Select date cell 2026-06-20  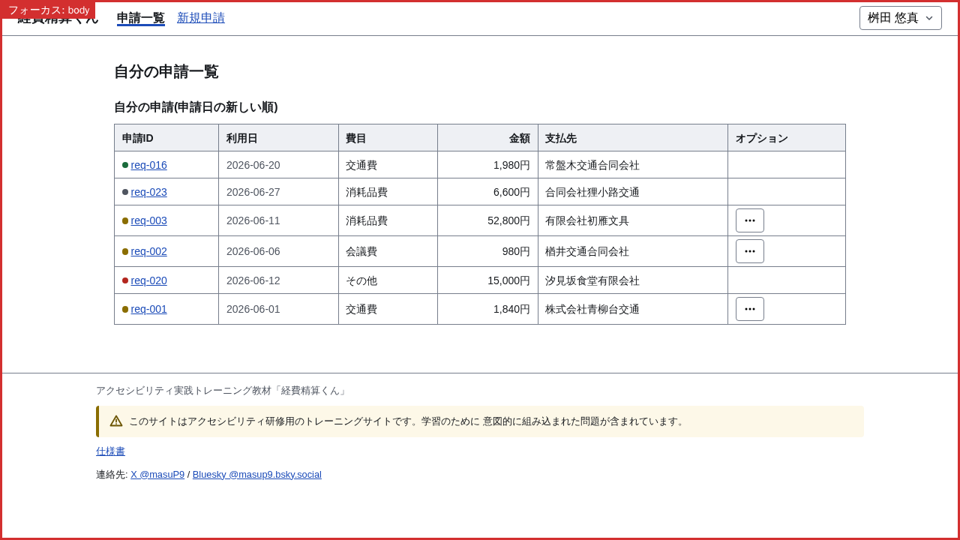(x=278, y=165)
